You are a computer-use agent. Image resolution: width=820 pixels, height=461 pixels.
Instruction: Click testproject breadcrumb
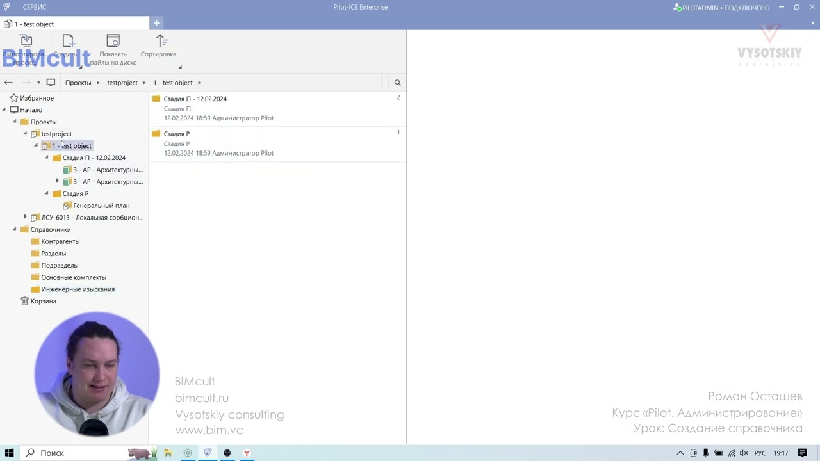pyautogui.click(x=122, y=83)
